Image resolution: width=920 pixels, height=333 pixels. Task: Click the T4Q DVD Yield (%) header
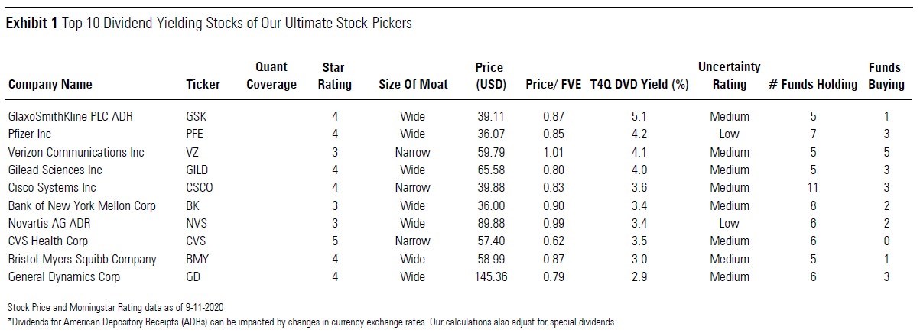click(x=639, y=85)
